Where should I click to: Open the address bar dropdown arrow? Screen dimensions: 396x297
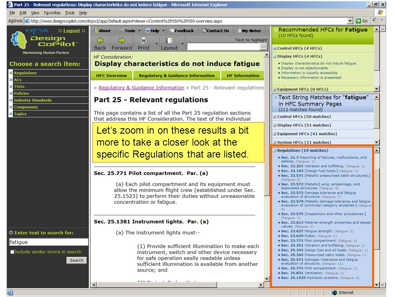pyautogui.click(x=350, y=21)
